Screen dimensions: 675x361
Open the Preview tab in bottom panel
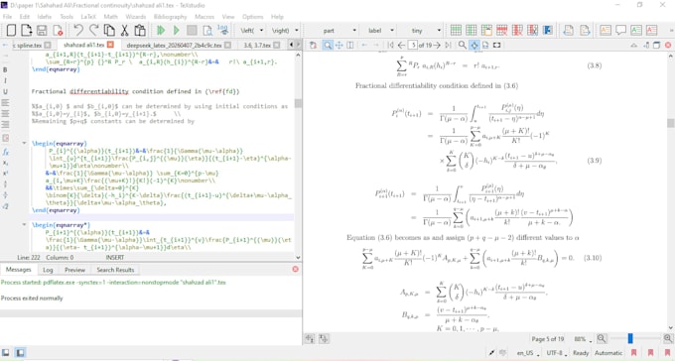pyautogui.click(x=74, y=270)
